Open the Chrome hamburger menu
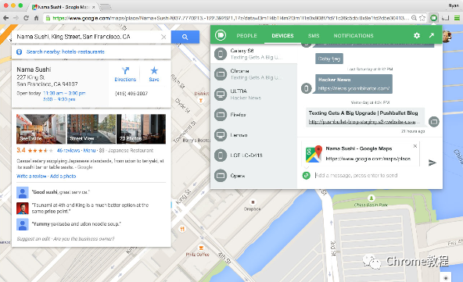463x282 pixels. point(457,18)
